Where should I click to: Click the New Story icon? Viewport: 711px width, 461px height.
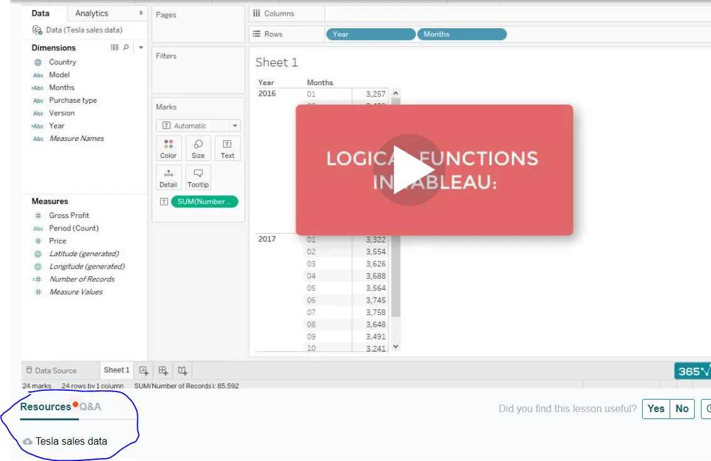point(182,370)
